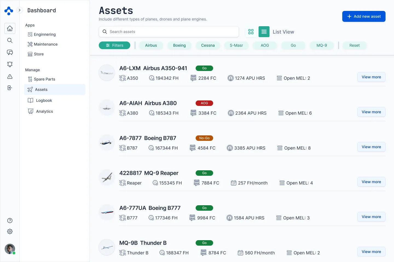This screenshot has width=394, height=262.
Task: Toggle the Airbus filter chip
Action: click(151, 45)
